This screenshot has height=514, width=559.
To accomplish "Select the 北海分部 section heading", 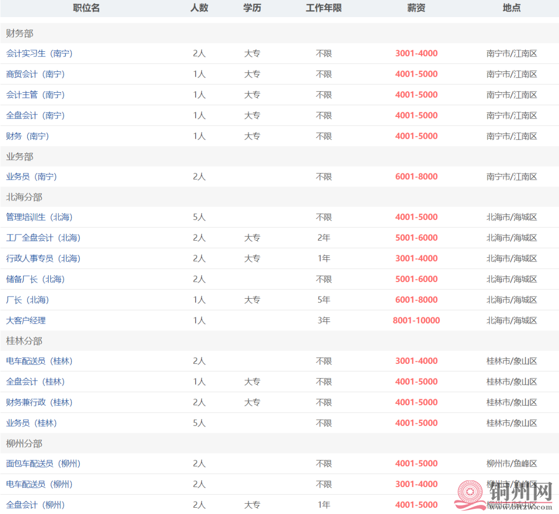I will tap(24, 197).
